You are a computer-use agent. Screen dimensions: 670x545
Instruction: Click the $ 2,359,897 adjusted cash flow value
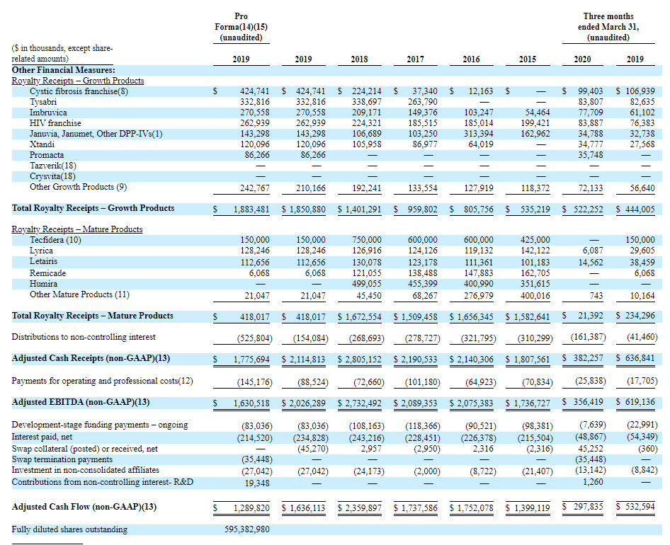pos(359,508)
